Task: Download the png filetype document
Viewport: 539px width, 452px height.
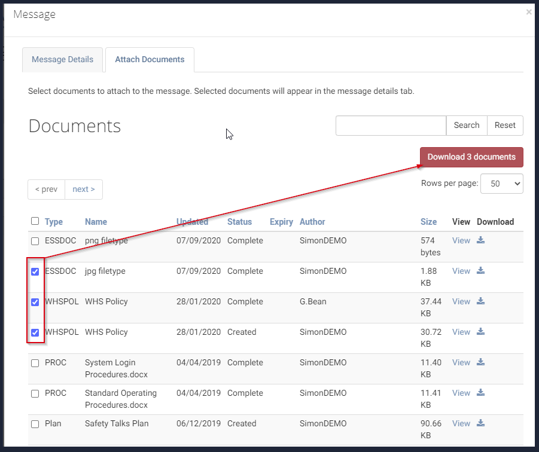Action: coord(480,240)
